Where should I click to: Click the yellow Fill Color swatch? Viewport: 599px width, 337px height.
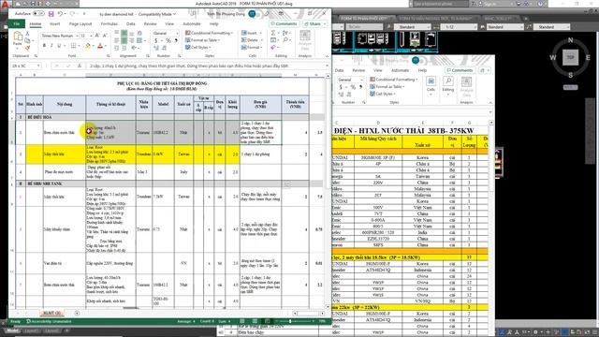pos(87,46)
